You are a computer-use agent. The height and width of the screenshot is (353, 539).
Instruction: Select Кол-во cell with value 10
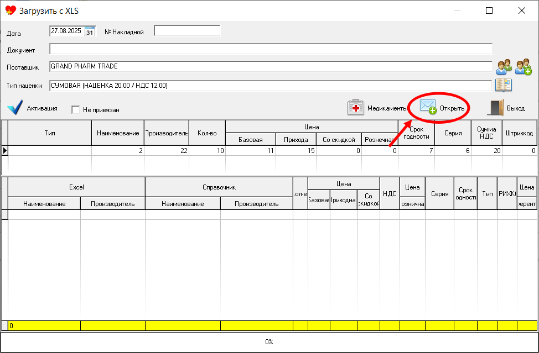[x=208, y=151]
